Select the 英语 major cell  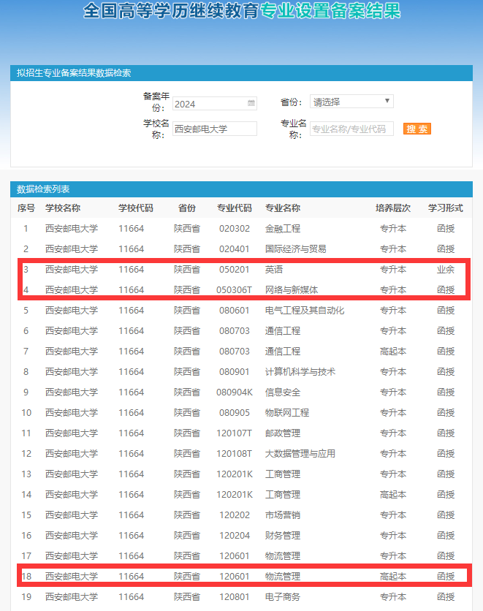(274, 270)
